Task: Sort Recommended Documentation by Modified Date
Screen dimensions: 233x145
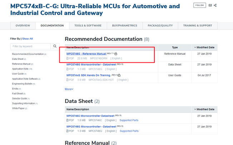Action: (204, 47)
